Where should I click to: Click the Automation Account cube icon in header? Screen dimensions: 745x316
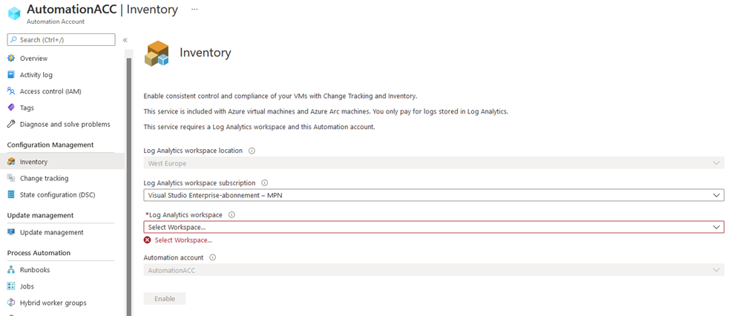click(15, 13)
